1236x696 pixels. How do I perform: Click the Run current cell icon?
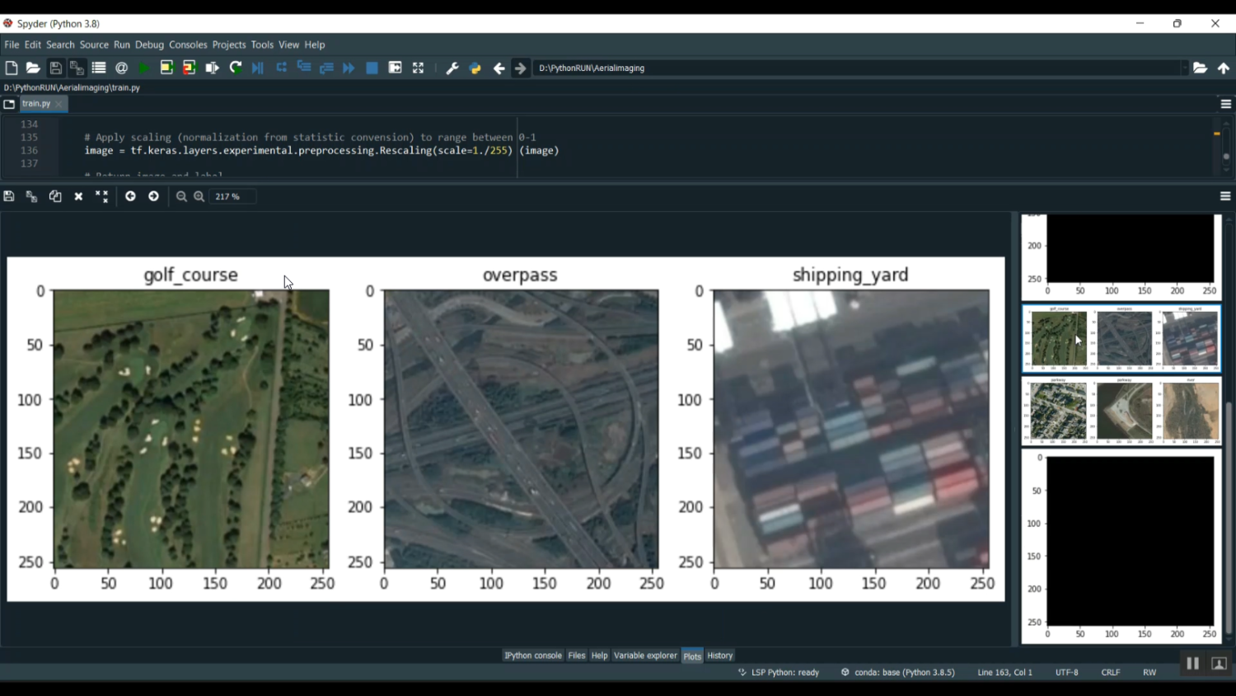pyautogui.click(x=166, y=68)
